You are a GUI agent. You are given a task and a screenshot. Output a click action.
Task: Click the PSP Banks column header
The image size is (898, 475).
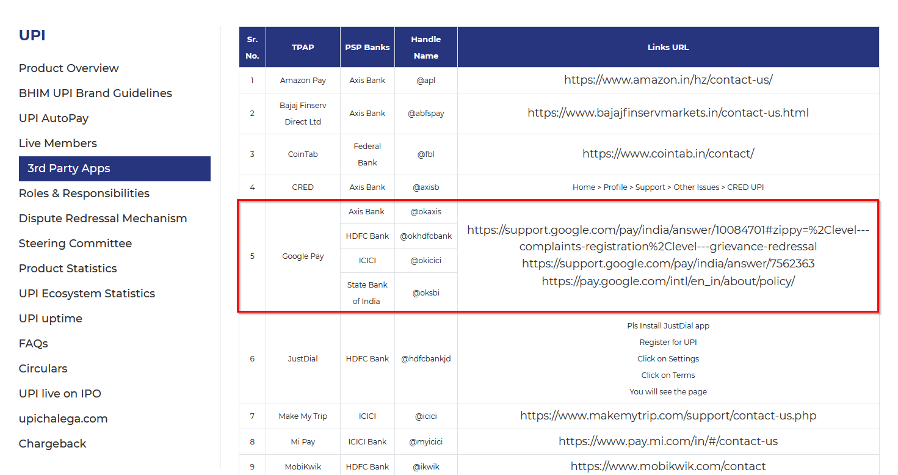point(368,47)
